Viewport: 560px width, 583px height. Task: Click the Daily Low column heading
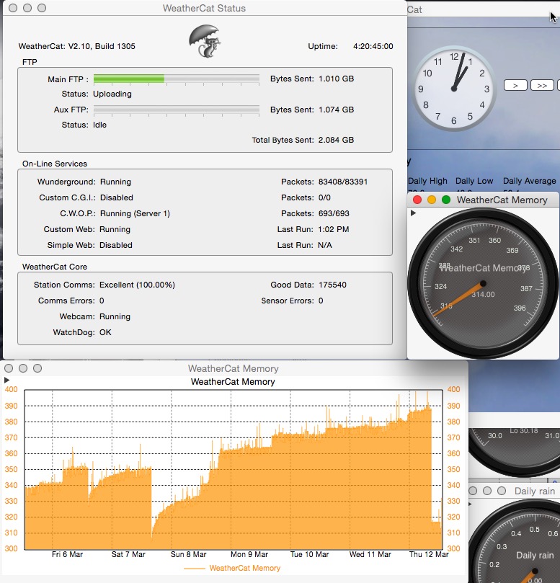[474, 181]
